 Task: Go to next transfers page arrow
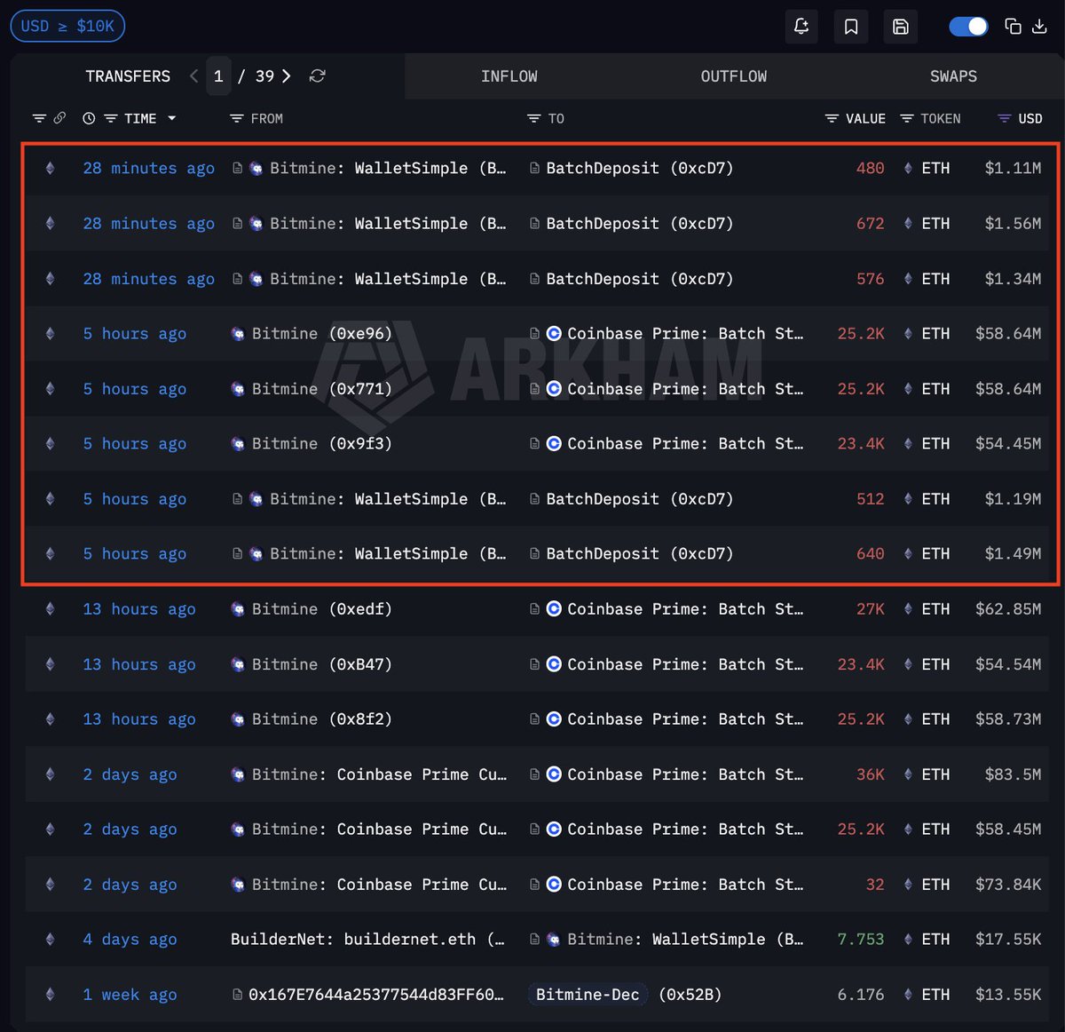pos(287,76)
